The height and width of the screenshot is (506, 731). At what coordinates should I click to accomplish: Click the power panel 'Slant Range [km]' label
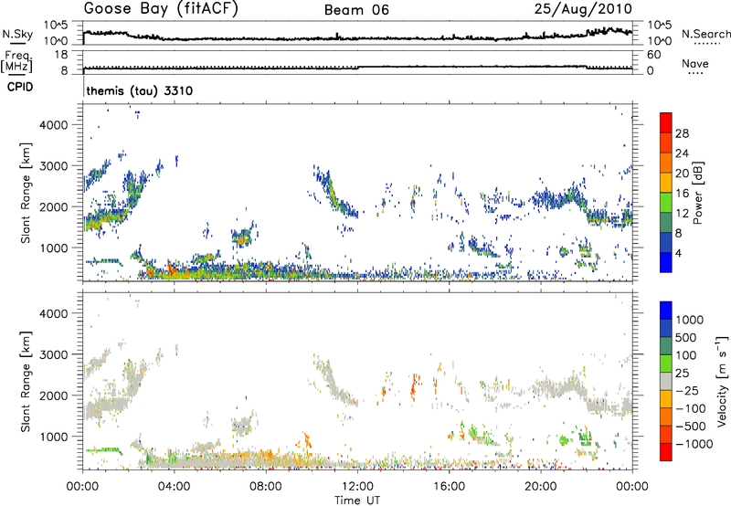pyautogui.click(x=26, y=193)
